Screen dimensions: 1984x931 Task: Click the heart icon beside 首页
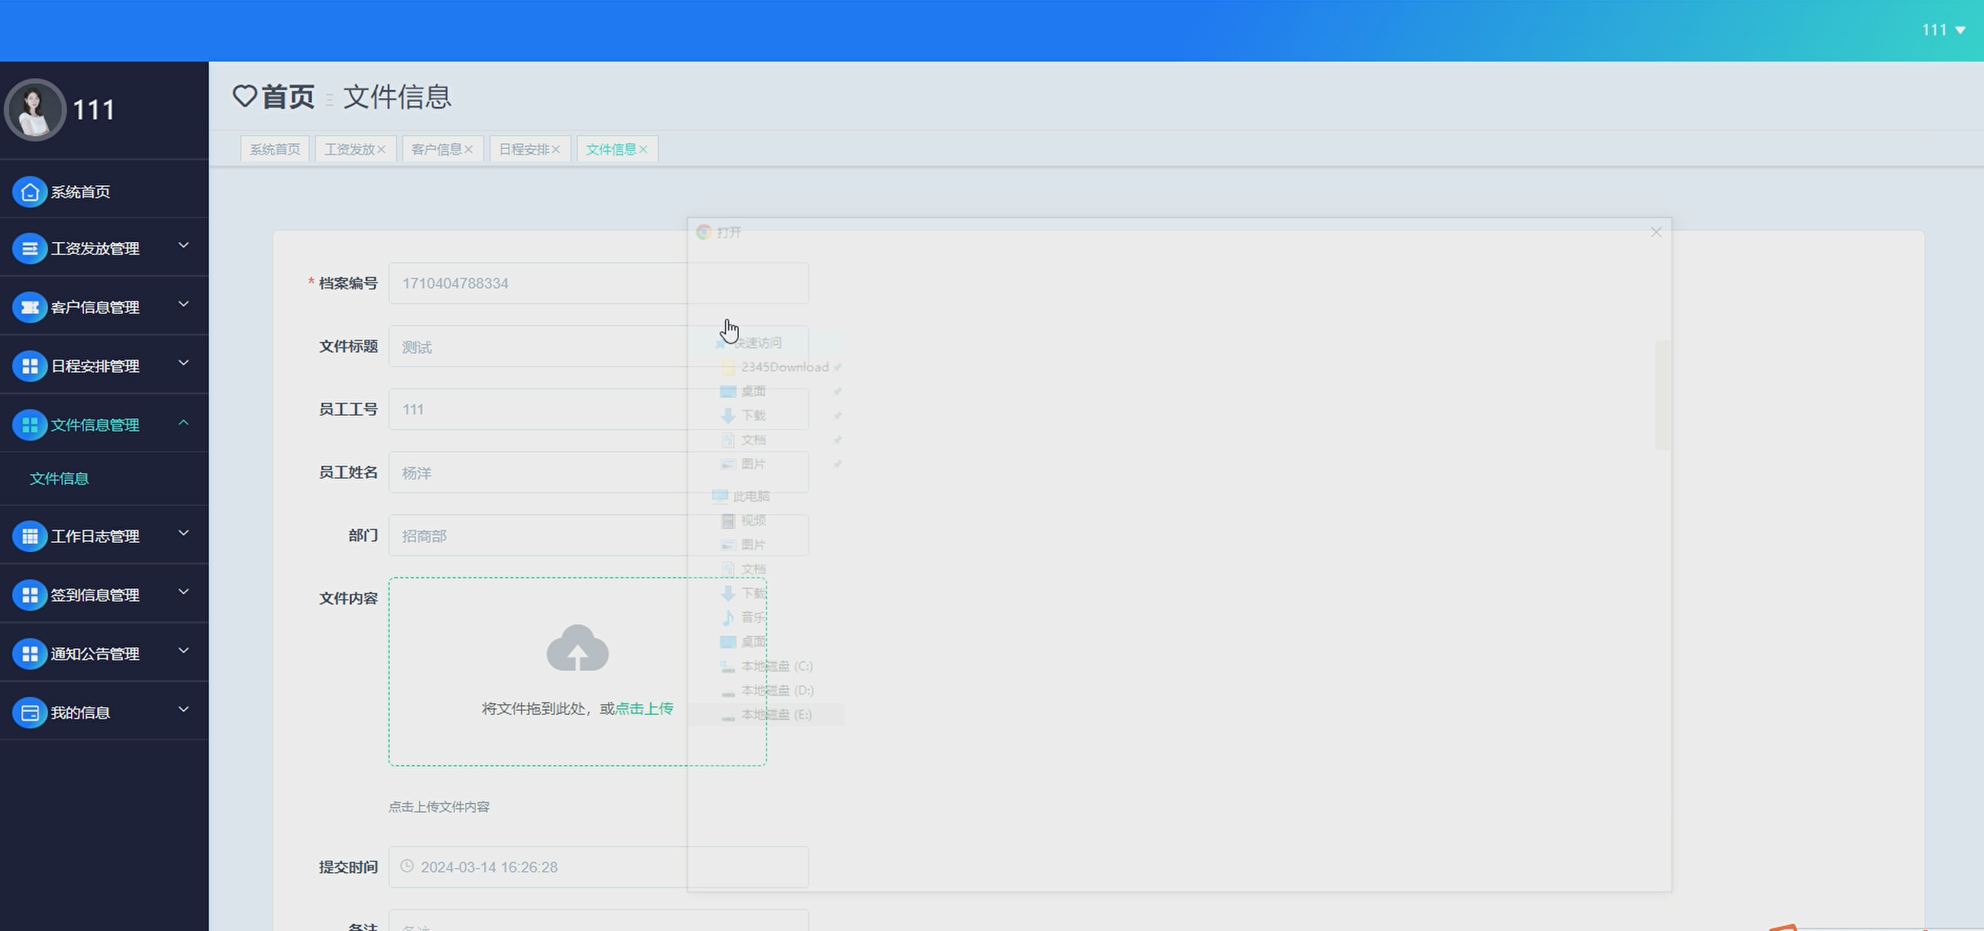[244, 96]
